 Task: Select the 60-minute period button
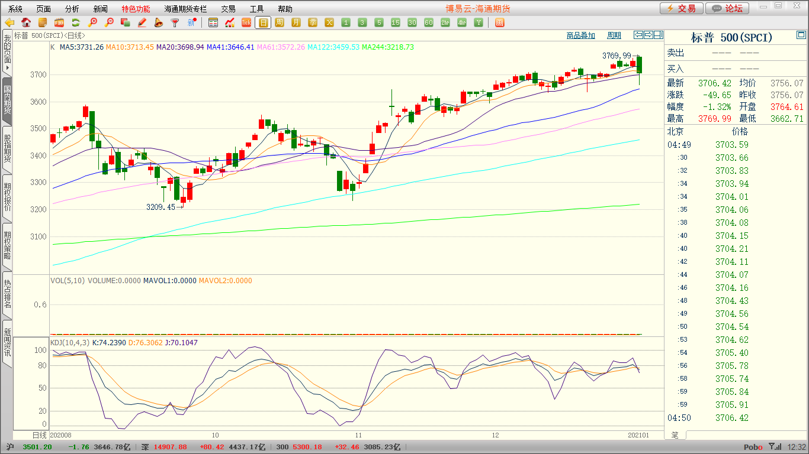click(x=429, y=23)
